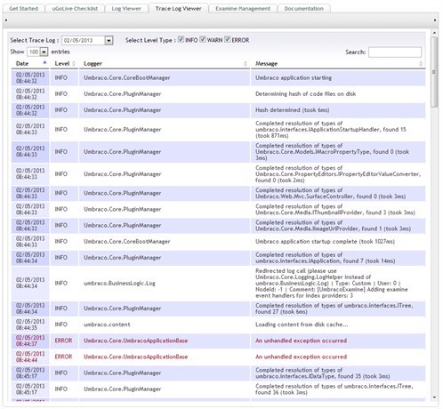Sort by the Date column header
This screenshot has width=443, height=409.
pos(30,63)
